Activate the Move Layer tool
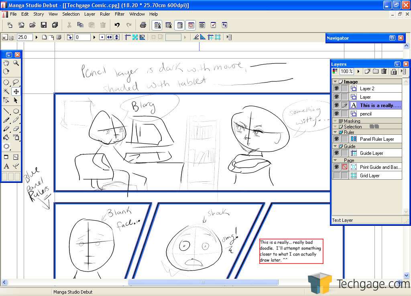This screenshot has height=296, width=411. (x=16, y=91)
